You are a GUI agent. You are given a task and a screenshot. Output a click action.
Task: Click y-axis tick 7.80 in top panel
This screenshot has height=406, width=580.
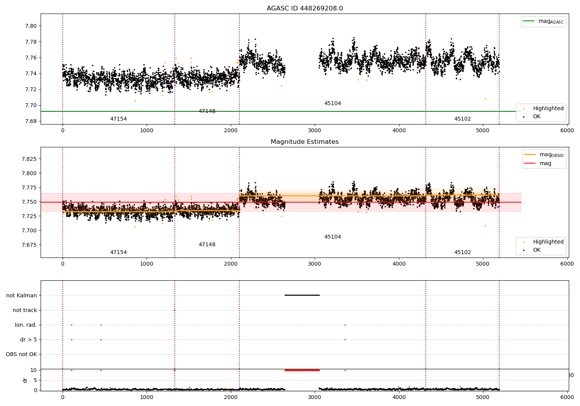(31, 26)
